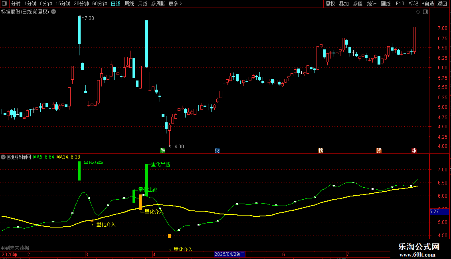Click the 股朋指标网 indicator name
The width and height of the screenshot is (451, 259).
19,157
